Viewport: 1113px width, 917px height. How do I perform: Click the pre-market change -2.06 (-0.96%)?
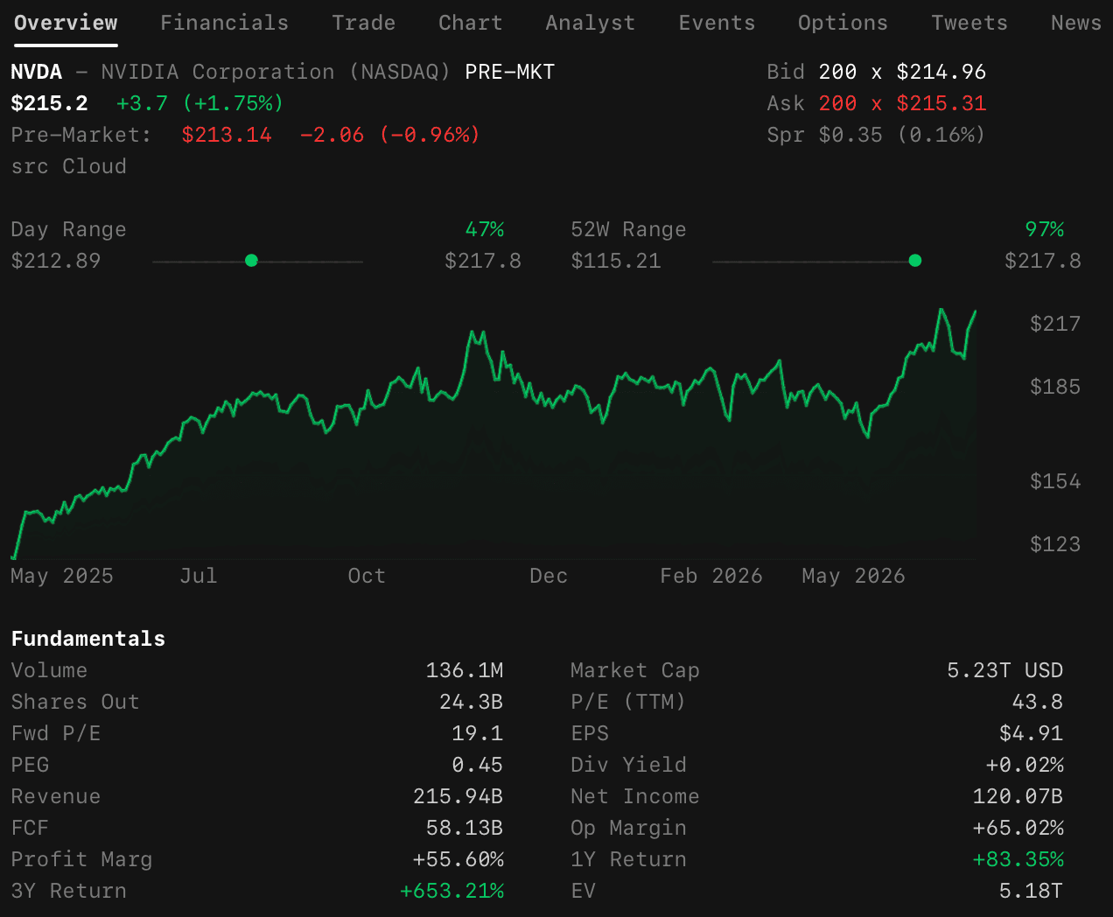tap(389, 135)
